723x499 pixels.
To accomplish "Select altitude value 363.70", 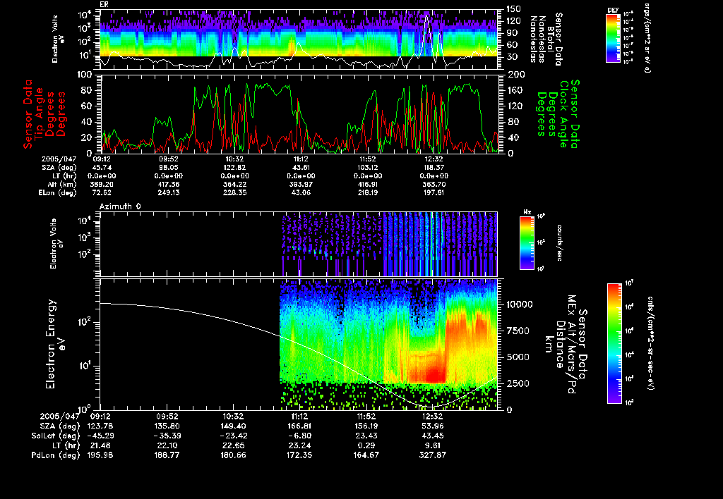I will pyautogui.click(x=434, y=184).
